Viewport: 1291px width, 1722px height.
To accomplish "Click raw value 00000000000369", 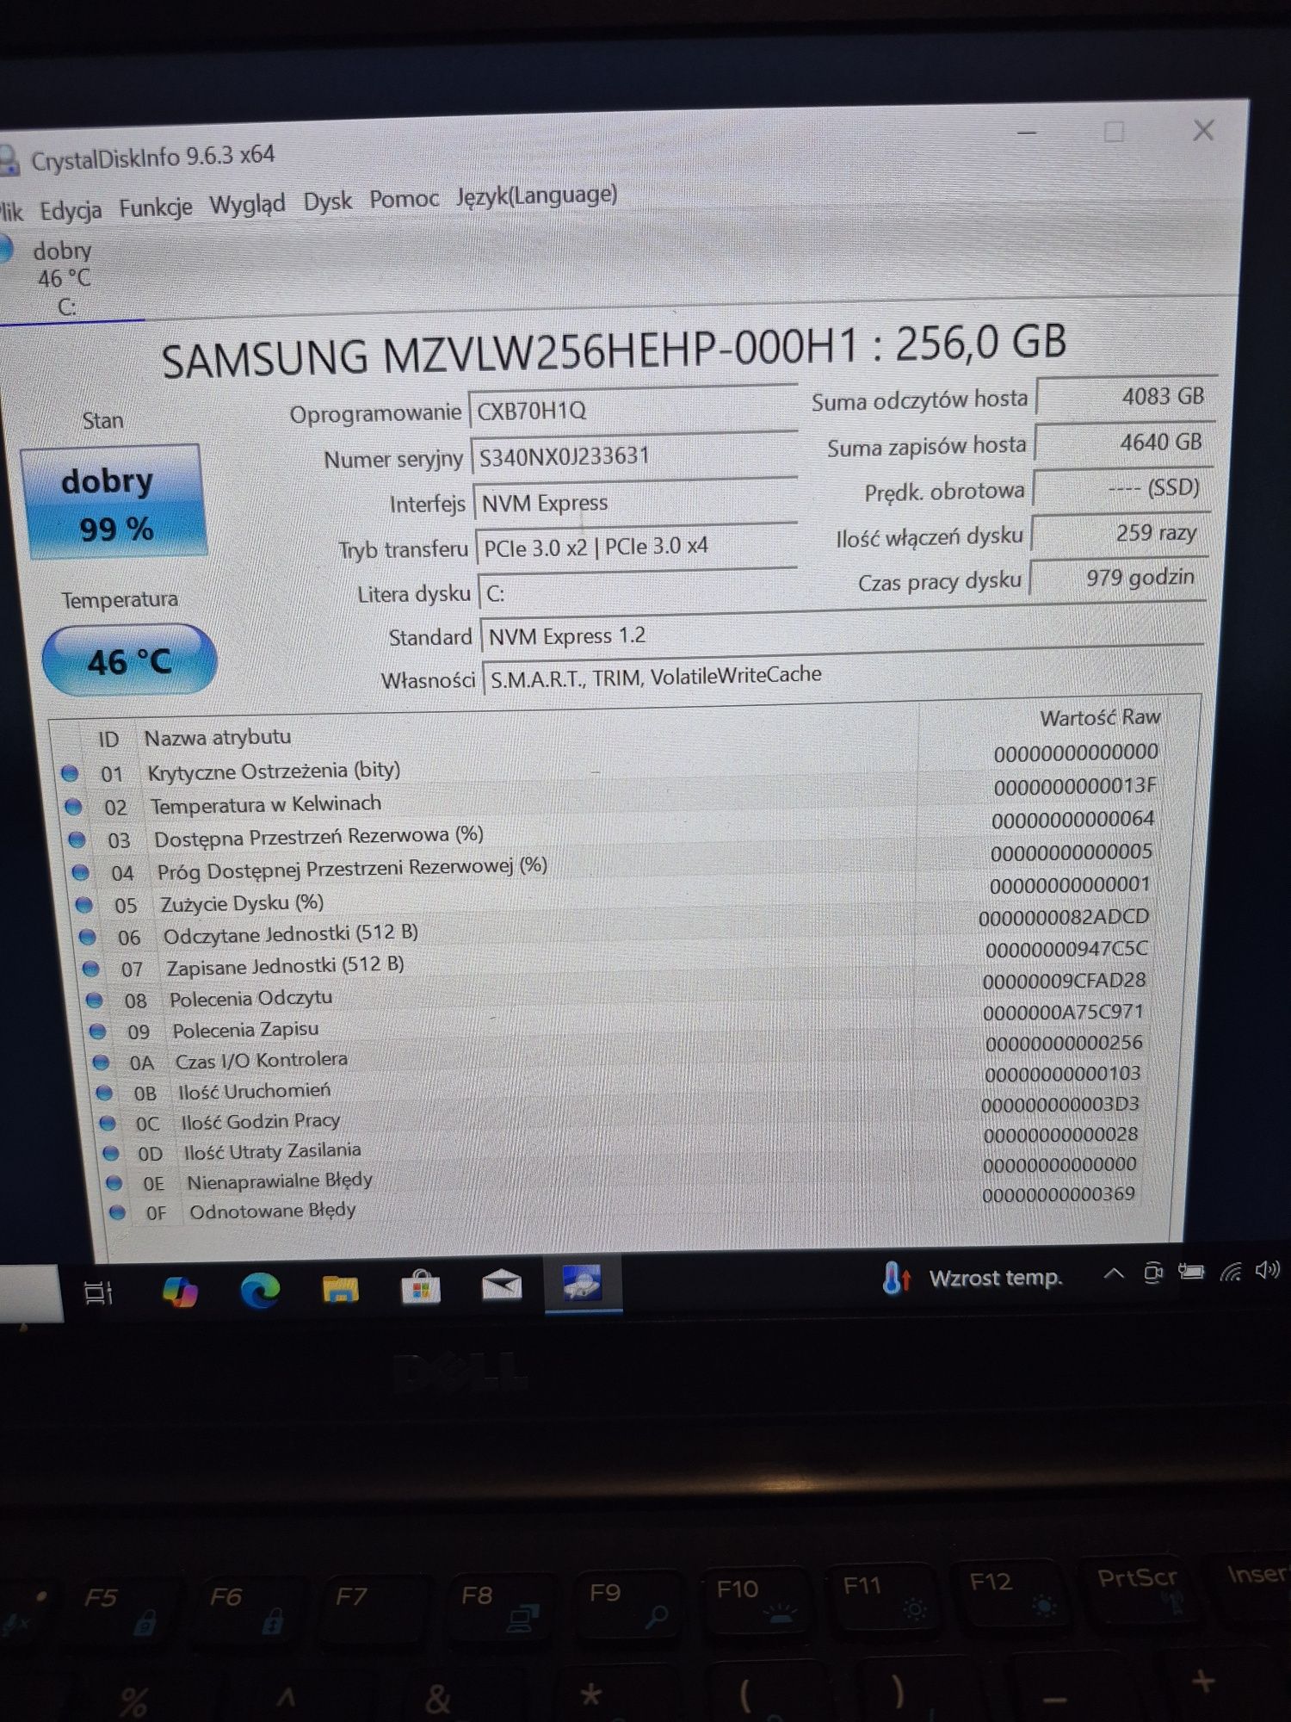I will [1059, 1194].
